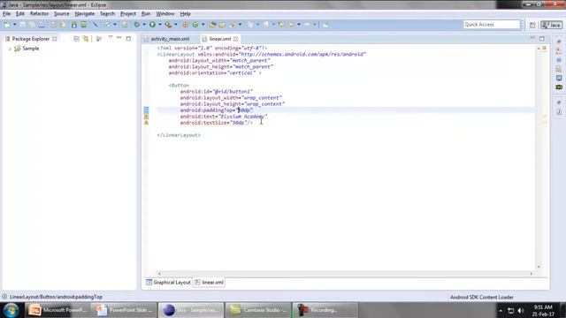
Task: Switch to Camtasia Studio taskbar button
Action: click(258, 310)
